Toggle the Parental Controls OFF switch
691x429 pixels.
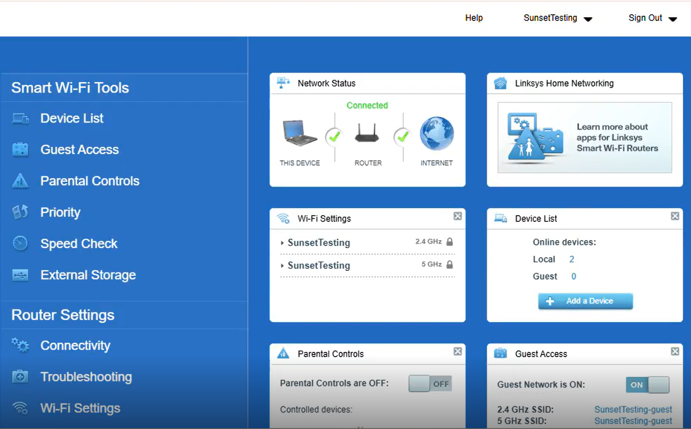(430, 384)
